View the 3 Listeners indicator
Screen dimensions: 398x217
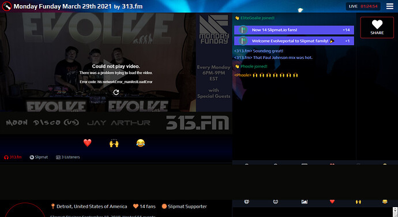point(67,158)
